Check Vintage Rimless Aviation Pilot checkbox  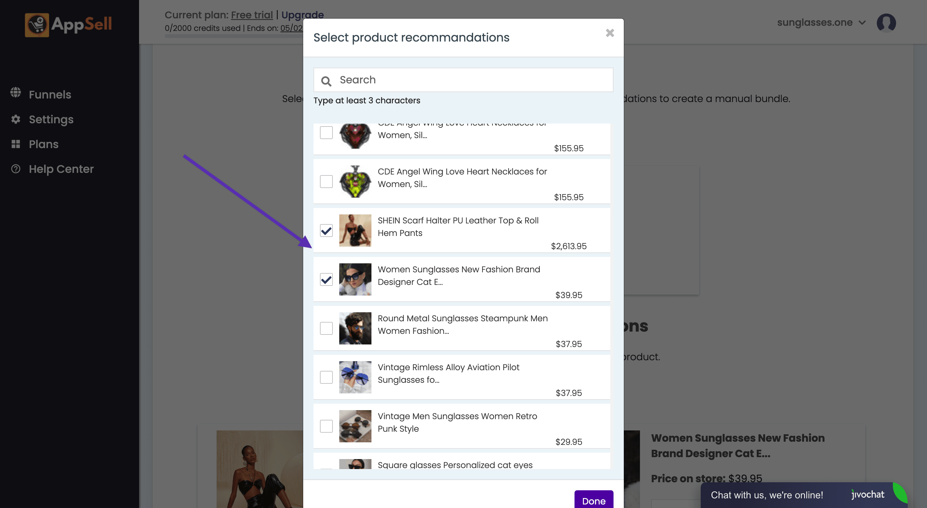point(326,377)
